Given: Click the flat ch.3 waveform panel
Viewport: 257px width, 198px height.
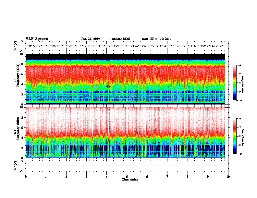Looking at the screenshot, I should [127, 166].
